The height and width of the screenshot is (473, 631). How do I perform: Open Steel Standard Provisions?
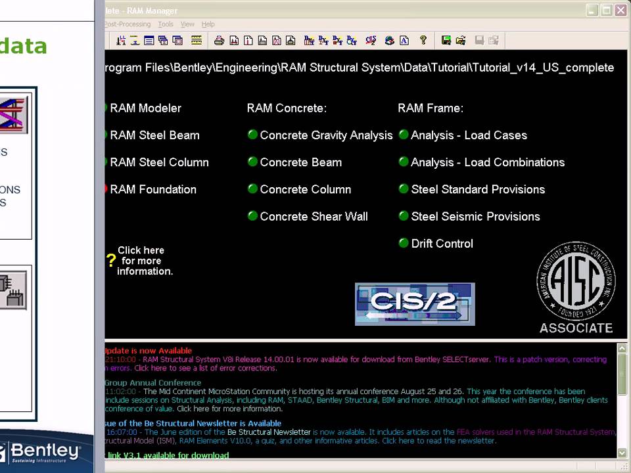click(478, 189)
